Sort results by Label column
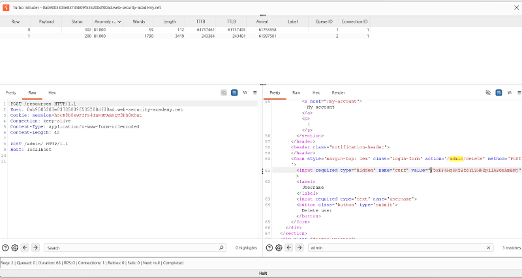522x278 pixels. coord(292,21)
